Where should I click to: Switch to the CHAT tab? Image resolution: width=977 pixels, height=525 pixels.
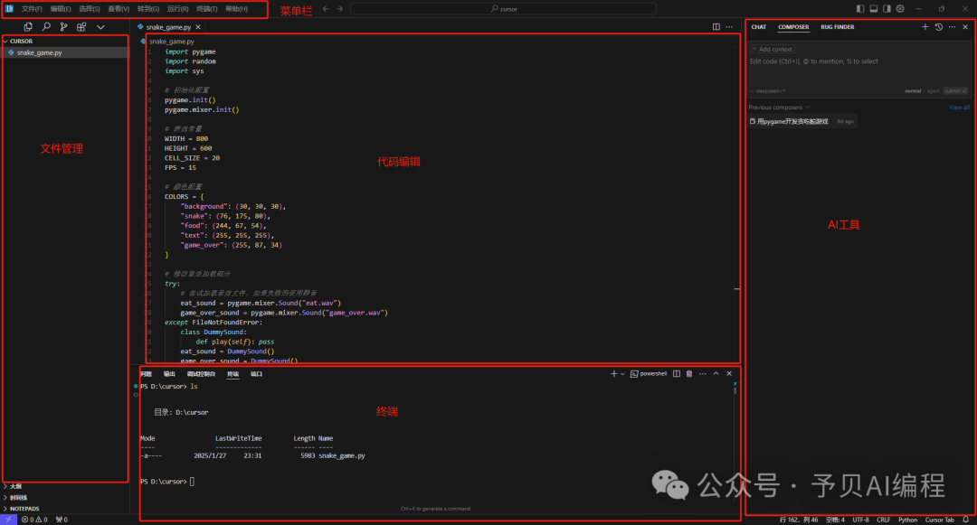(x=758, y=27)
